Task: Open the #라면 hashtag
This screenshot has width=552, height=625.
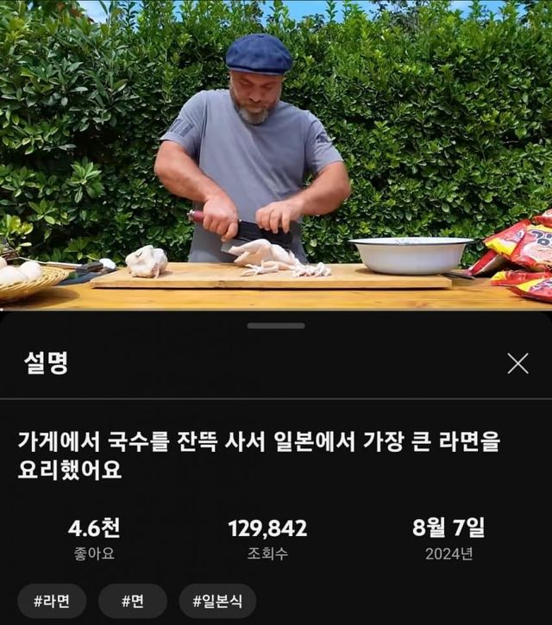Action: pyautogui.click(x=52, y=601)
